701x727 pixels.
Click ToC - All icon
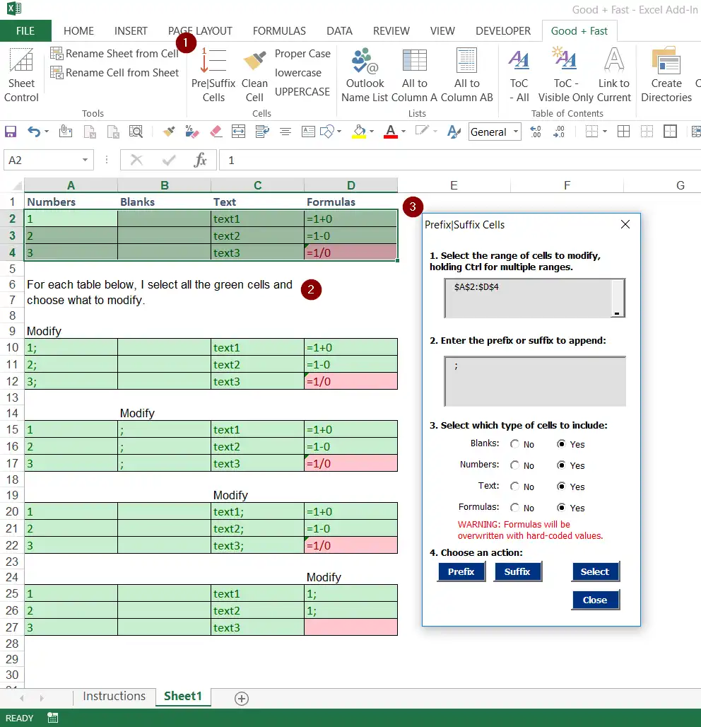tap(519, 60)
